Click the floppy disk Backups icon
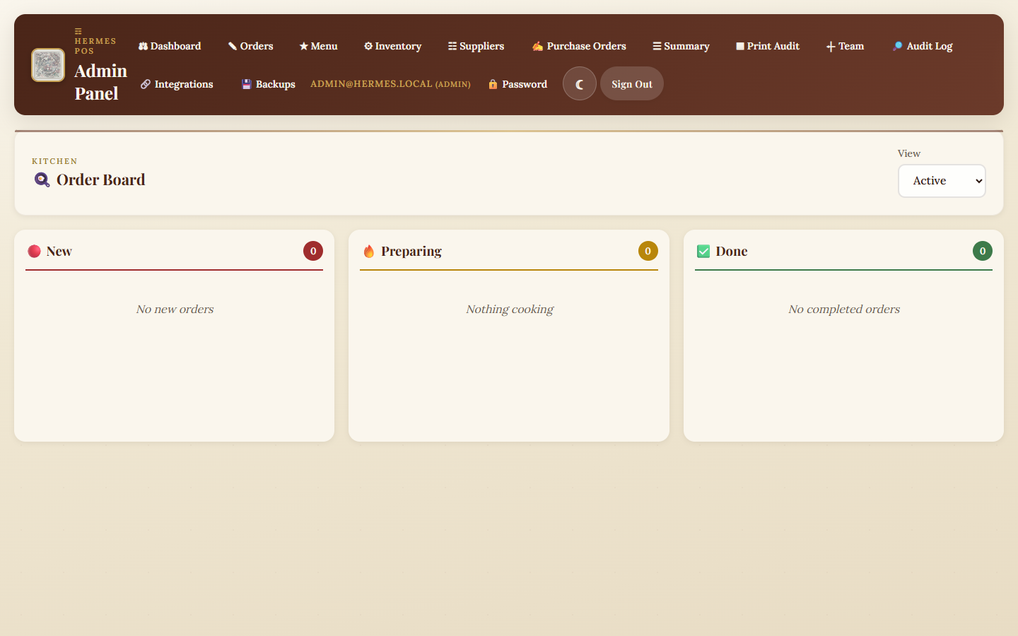The image size is (1018, 636). (246, 84)
